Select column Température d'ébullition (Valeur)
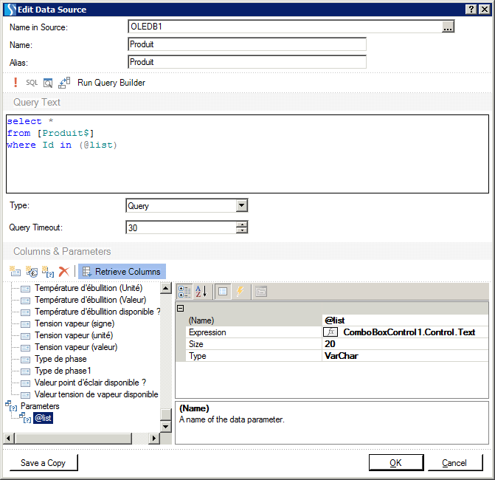 click(x=90, y=300)
